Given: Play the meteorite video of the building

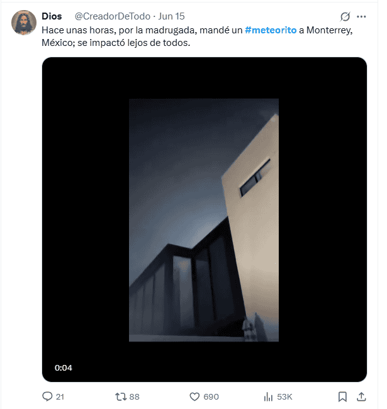Looking at the screenshot, I should 204,220.
